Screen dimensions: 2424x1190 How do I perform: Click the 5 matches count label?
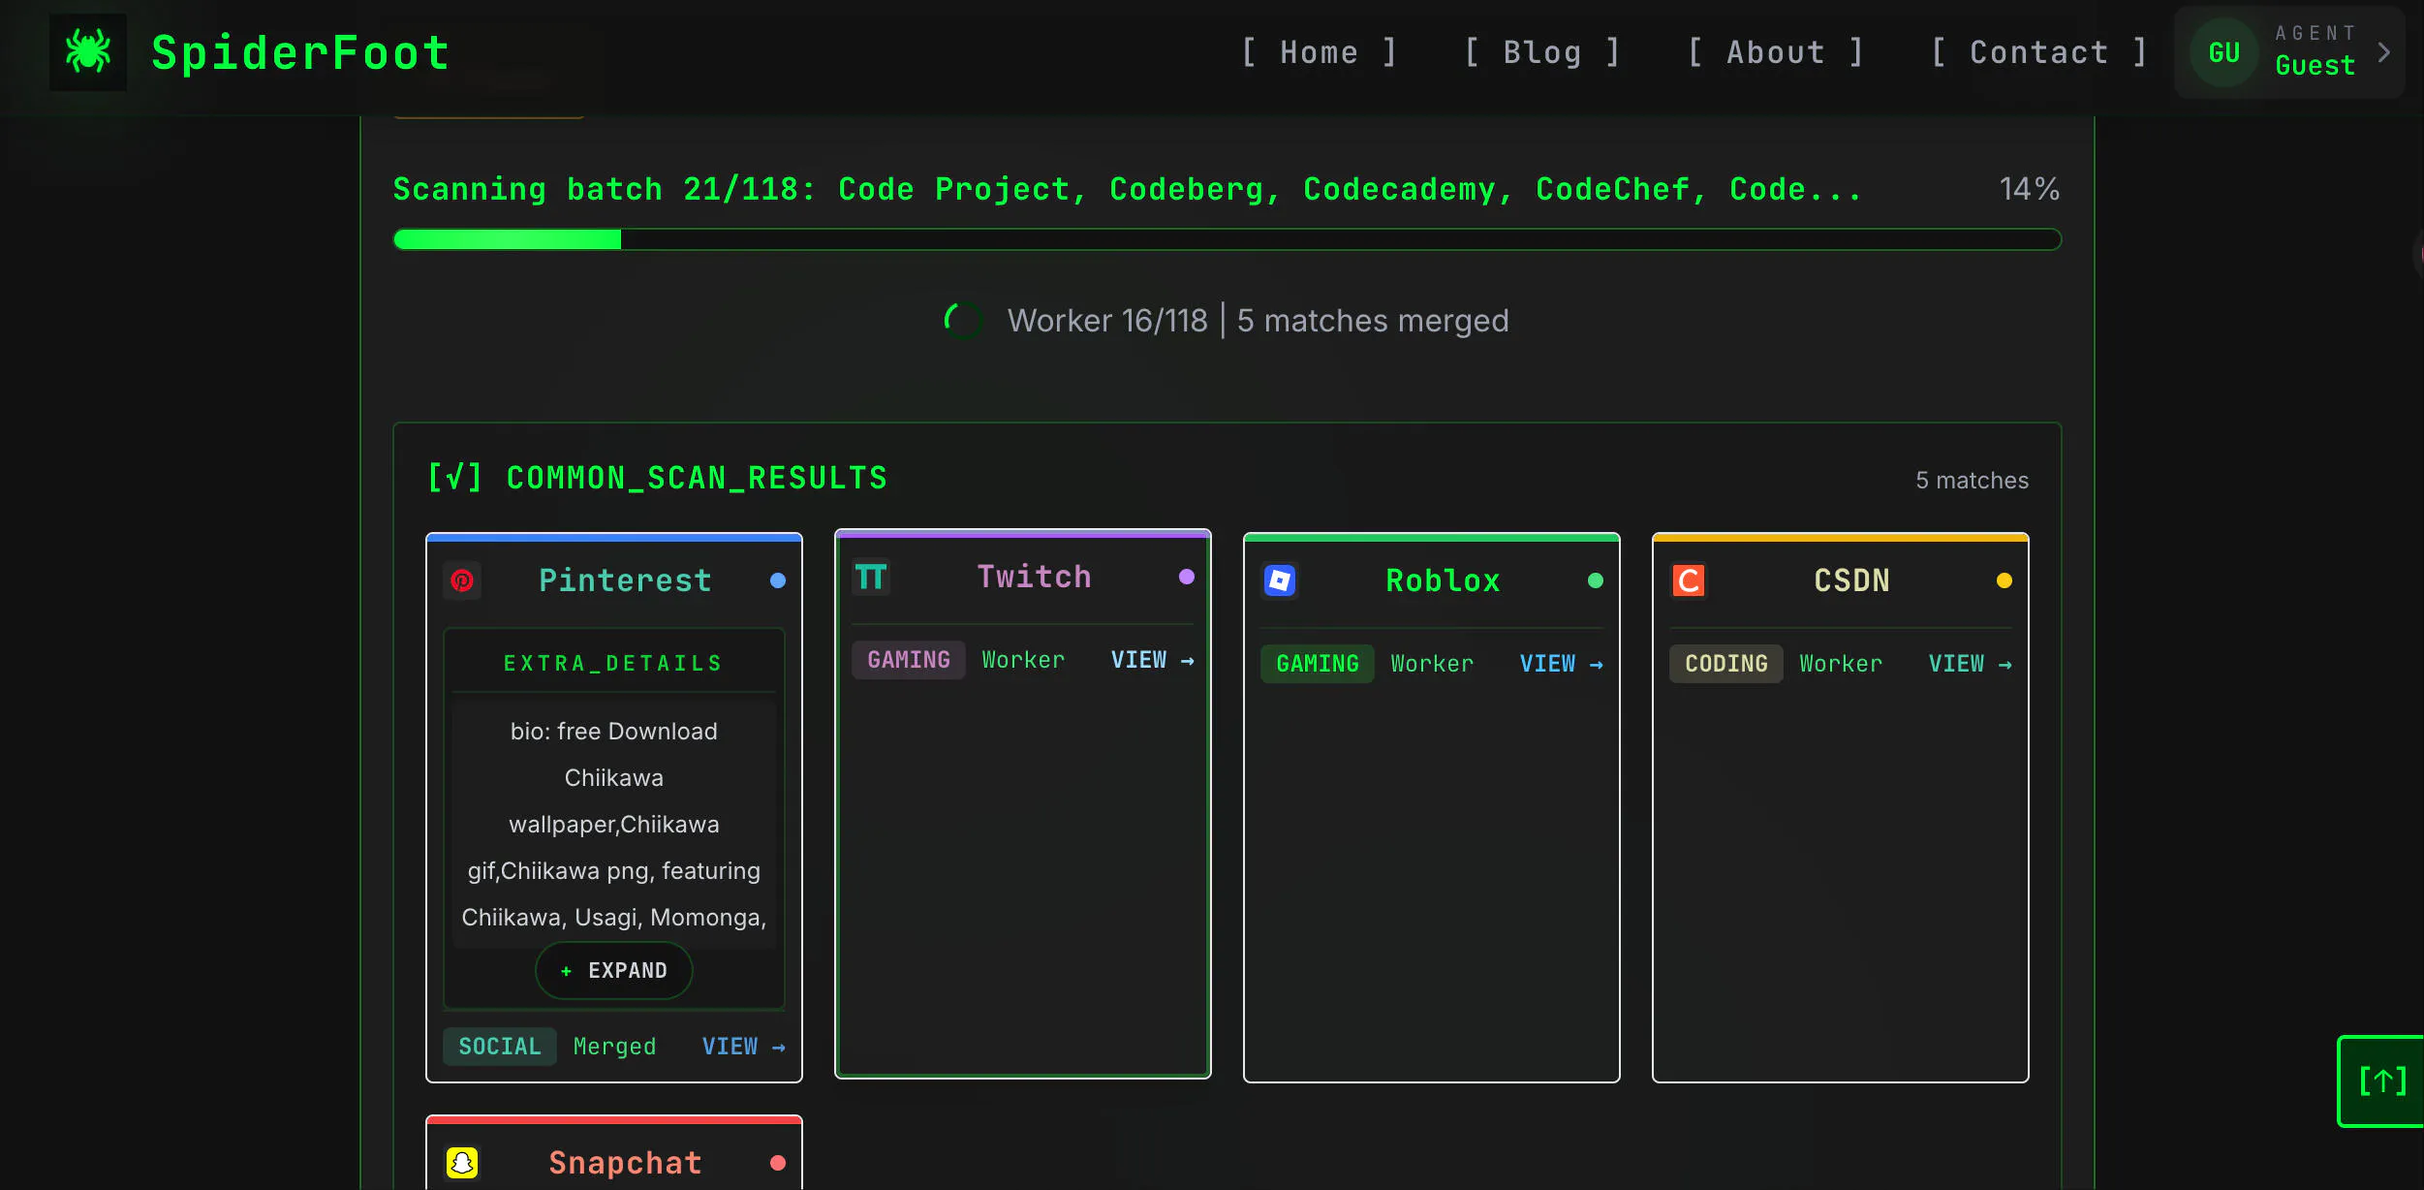tap(1972, 481)
